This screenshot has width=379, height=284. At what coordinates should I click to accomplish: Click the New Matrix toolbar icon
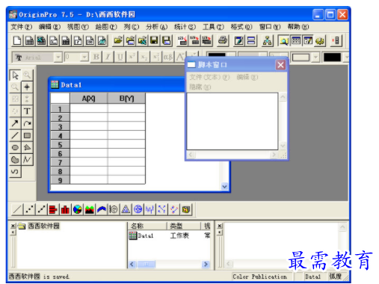click(x=66, y=40)
